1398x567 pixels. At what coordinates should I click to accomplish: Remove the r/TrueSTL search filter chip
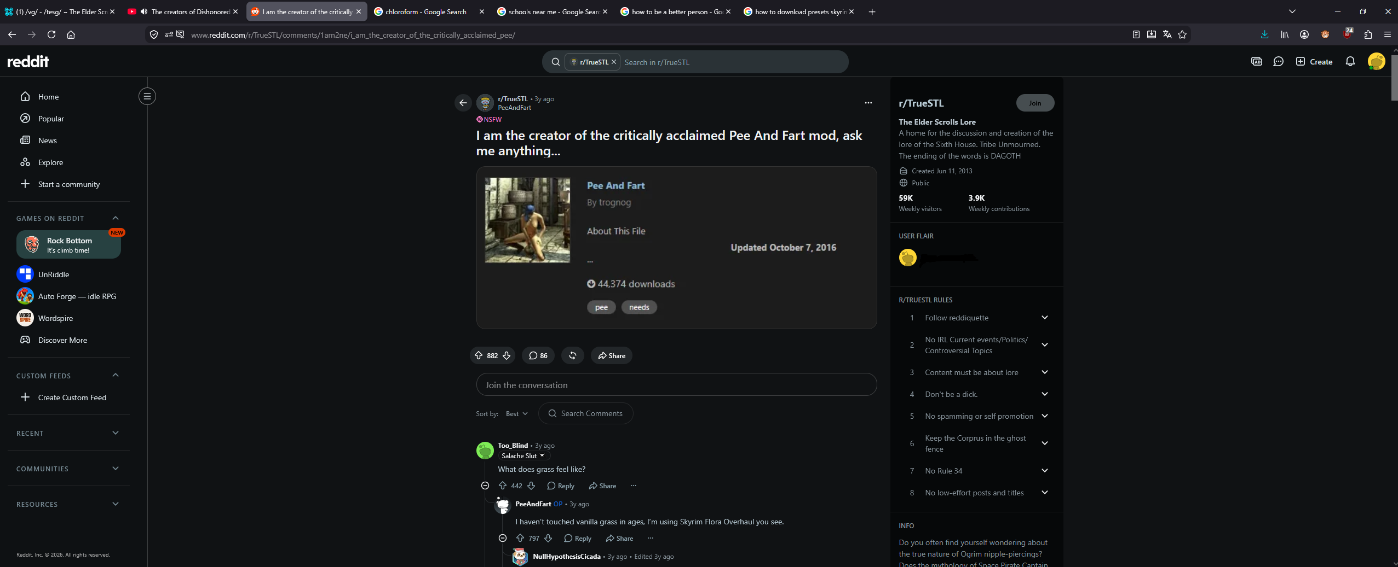[x=614, y=62]
